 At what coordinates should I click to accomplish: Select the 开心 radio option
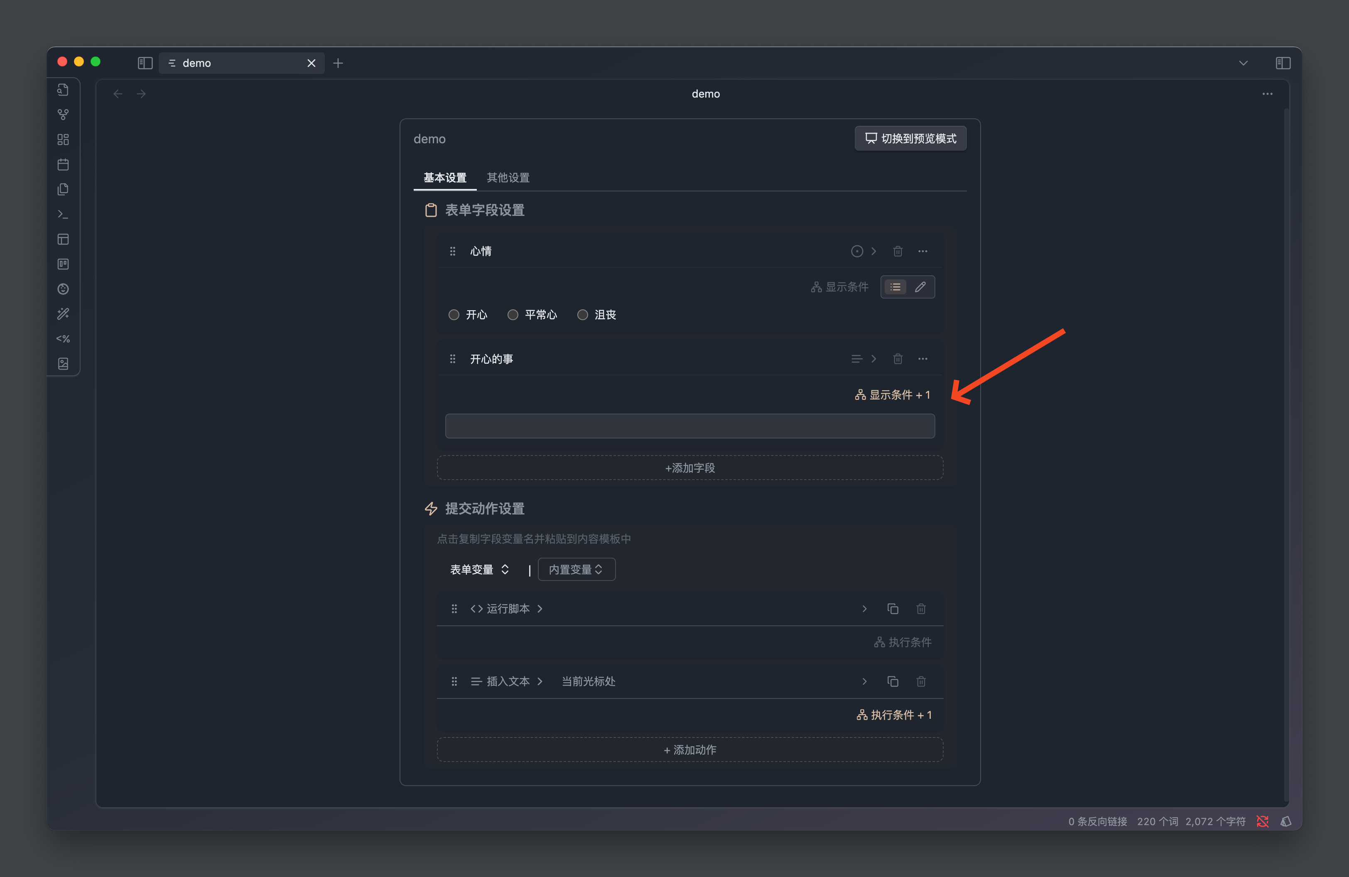[x=454, y=314]
